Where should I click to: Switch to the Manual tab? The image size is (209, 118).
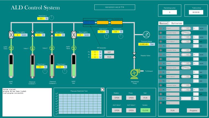click(x=164, y=23)
